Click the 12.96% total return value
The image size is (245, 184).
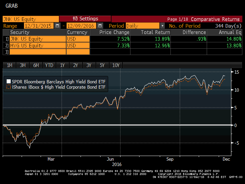(x=162, y=45)
